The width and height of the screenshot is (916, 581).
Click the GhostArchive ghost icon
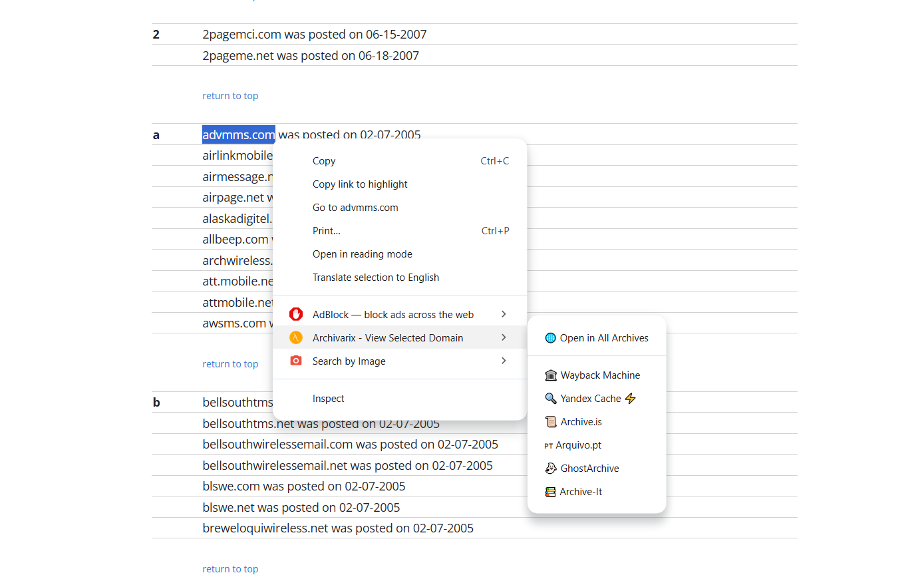pos(551,469)
